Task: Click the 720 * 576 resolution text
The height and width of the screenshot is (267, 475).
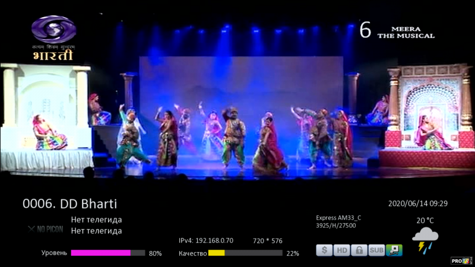Action: coord(267,241)
